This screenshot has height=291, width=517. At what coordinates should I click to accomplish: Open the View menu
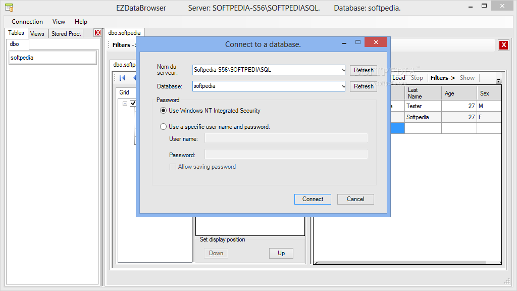point(59,21)
